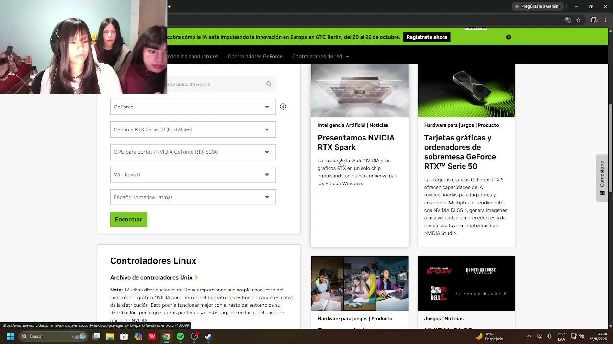Open WPS Office from taskbar
This screenshot has height=344, width=613.
point(152,336)
